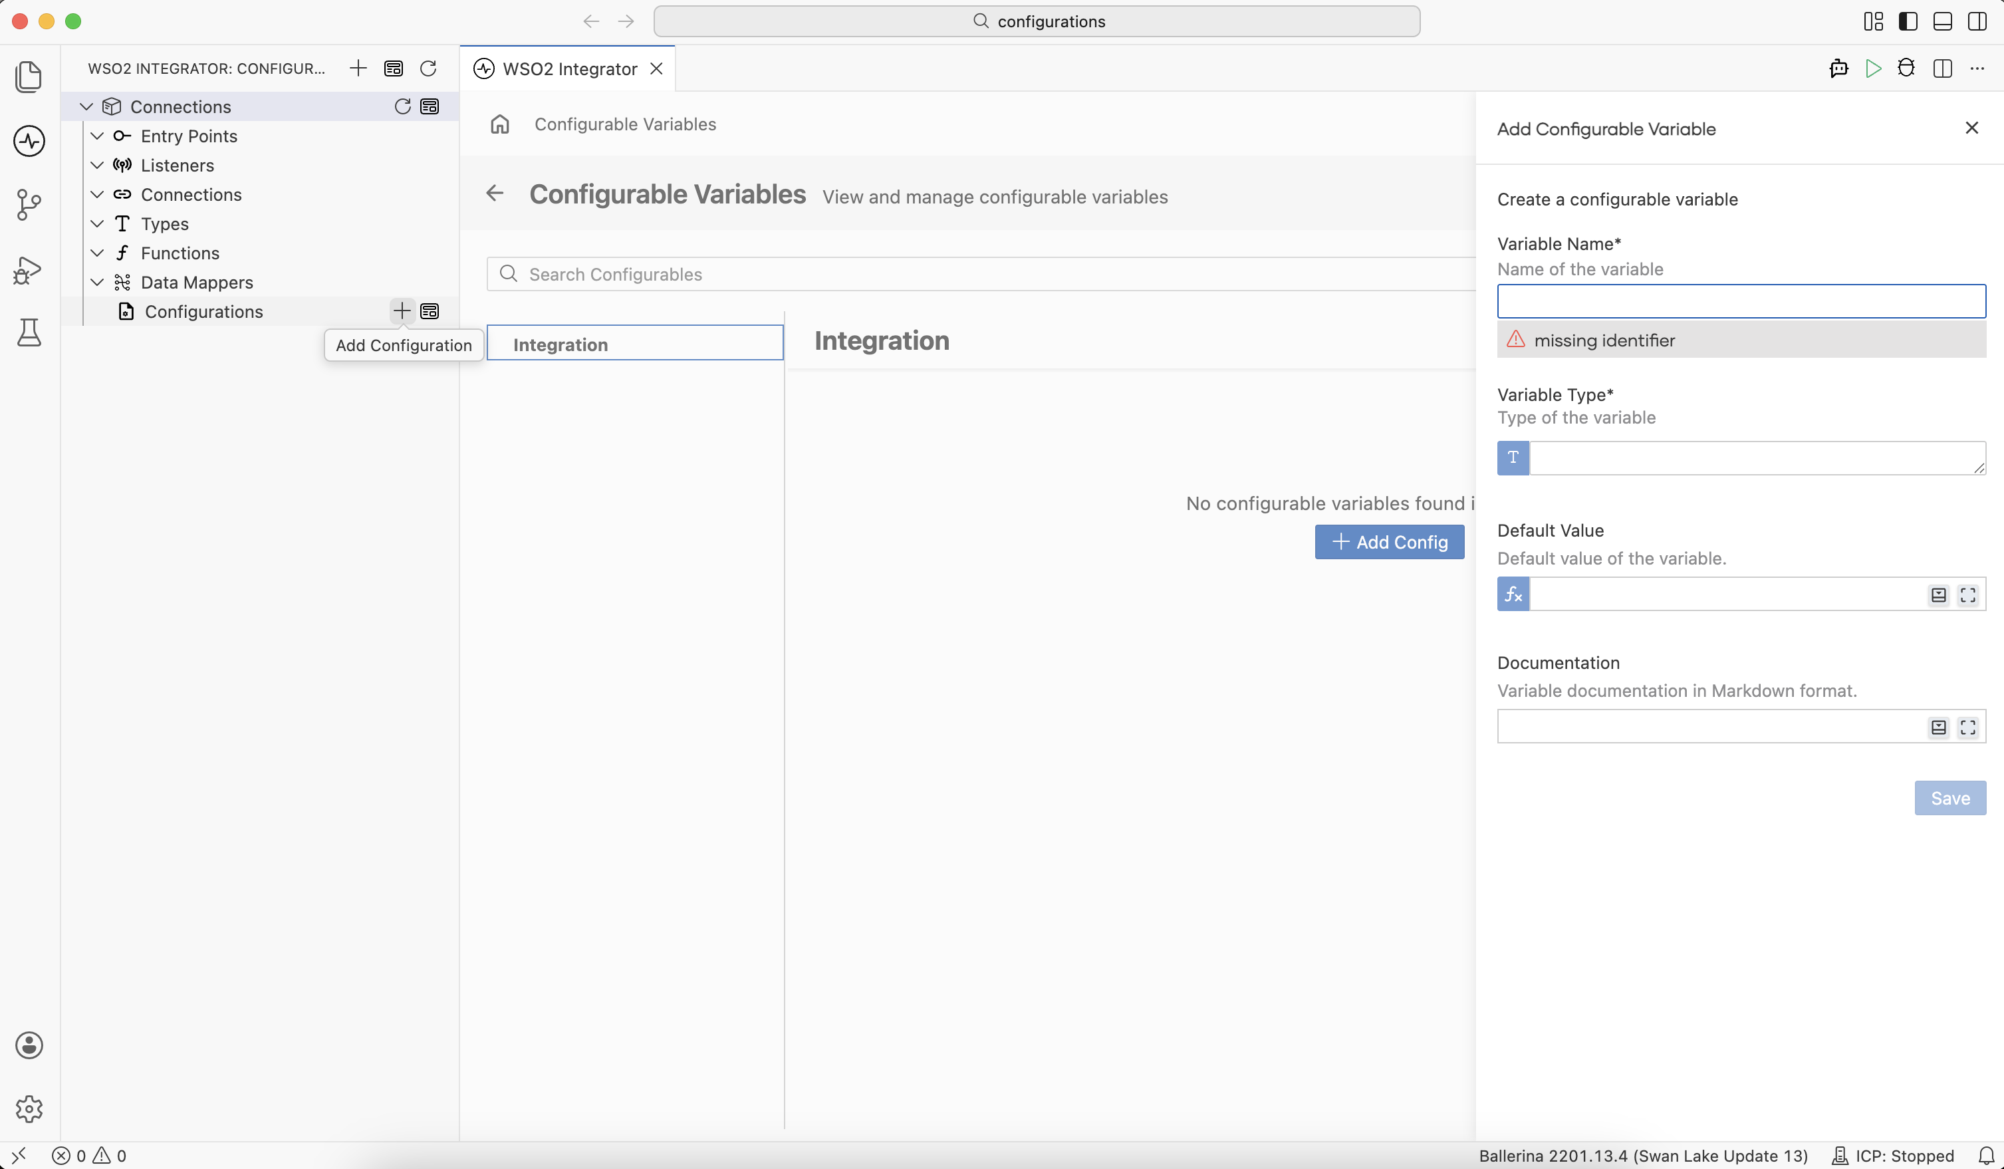This screenshot has height=1169, width=2004.
Task: Click the plus icon in sidebar header
Action: pyautogui.click(x=358, y=68)
